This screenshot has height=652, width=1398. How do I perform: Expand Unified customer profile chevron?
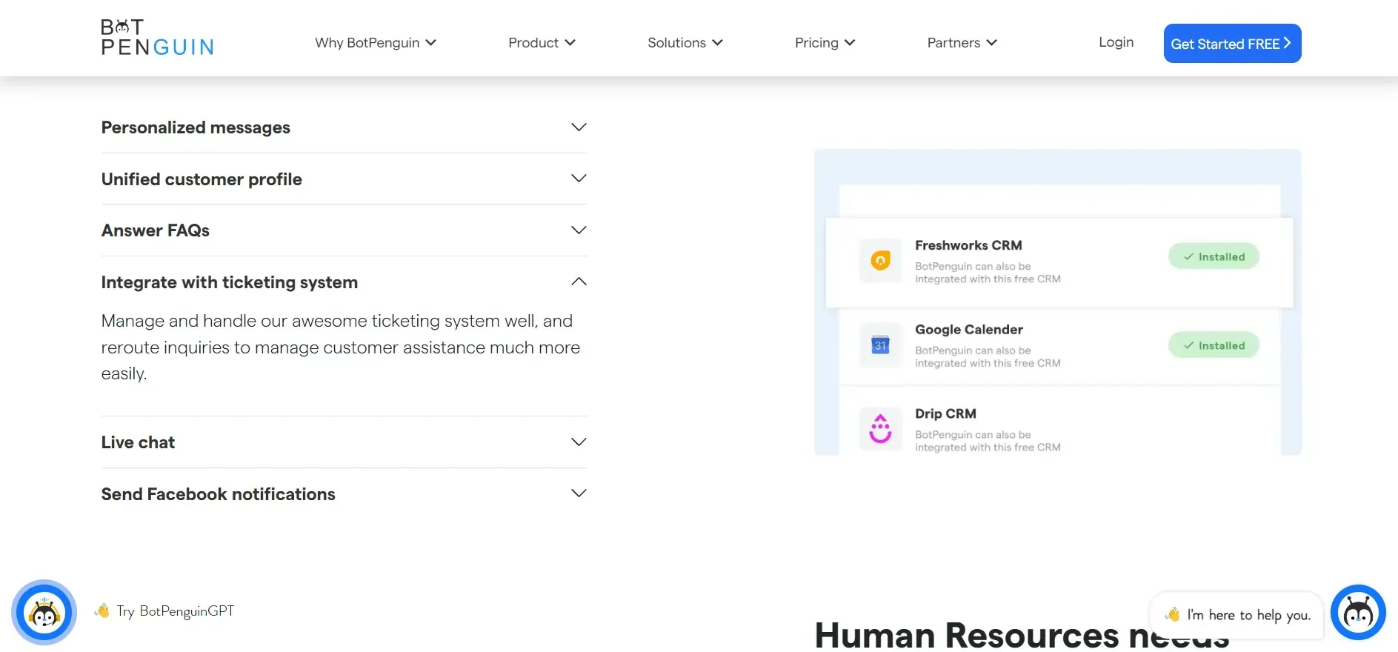579,179
